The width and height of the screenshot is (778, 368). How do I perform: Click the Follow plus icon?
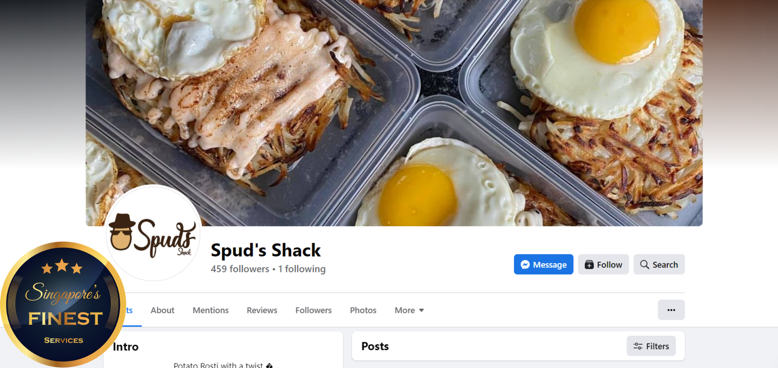click(589, 265)
